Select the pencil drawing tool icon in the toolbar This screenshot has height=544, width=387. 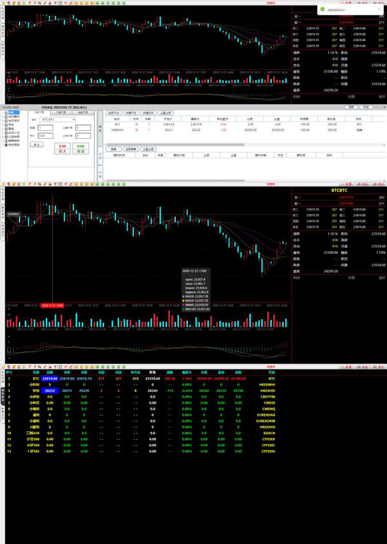click(45, 3)
